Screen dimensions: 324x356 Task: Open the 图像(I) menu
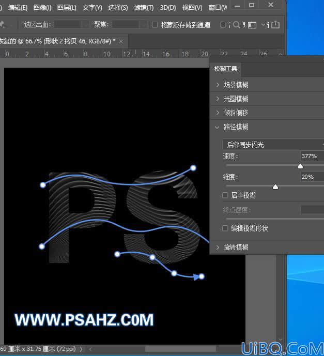click(42, 8)
